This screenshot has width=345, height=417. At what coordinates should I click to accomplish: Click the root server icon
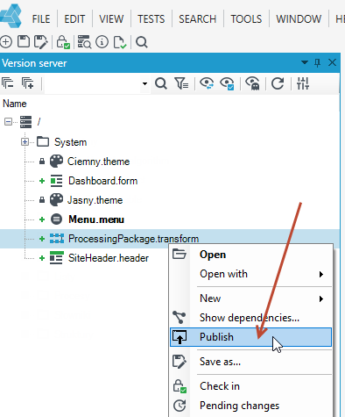tap(25, 122)
